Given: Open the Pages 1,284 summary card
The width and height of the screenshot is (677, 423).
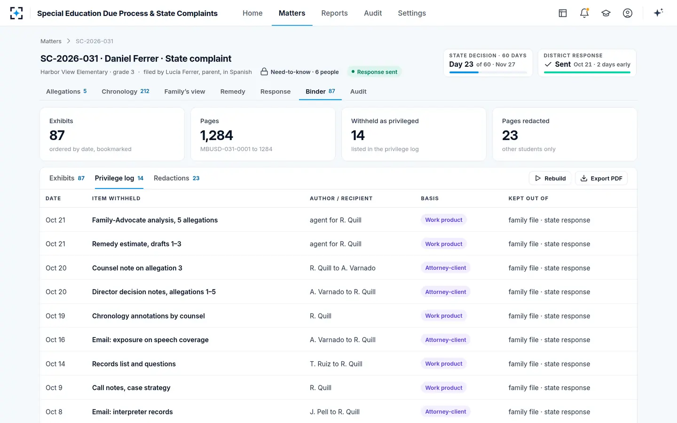Looking at the screenshot, I should click(x=263, y=134).
